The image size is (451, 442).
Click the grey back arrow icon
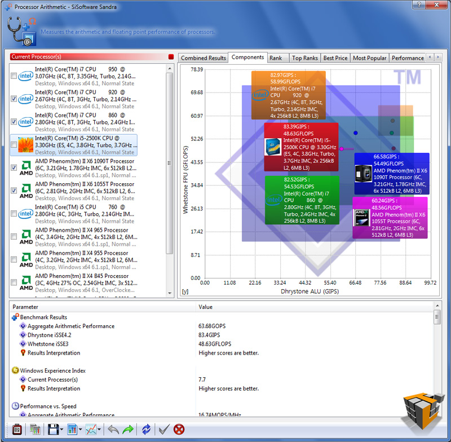click(x=113, y=430)
